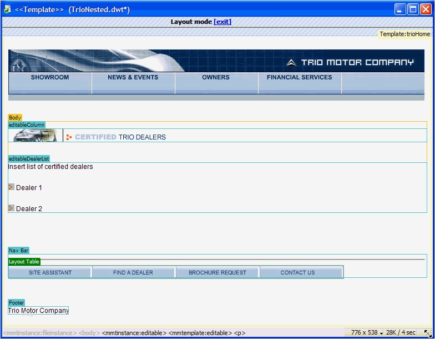Click the SHOWROOM navigation button
The image size is (435, 339).
(x=50, y=83)
